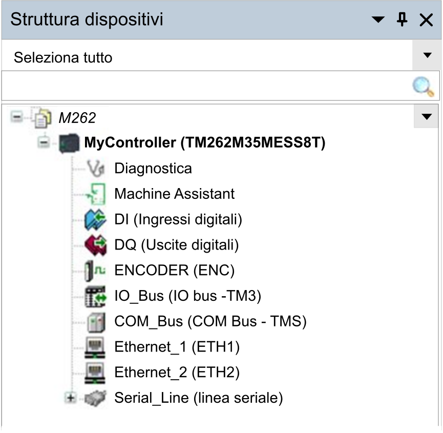This screenshot has height=433, width=443.
Task: Select Ethernet_2 (ETH2) tree item
Action: coord(177,372)
